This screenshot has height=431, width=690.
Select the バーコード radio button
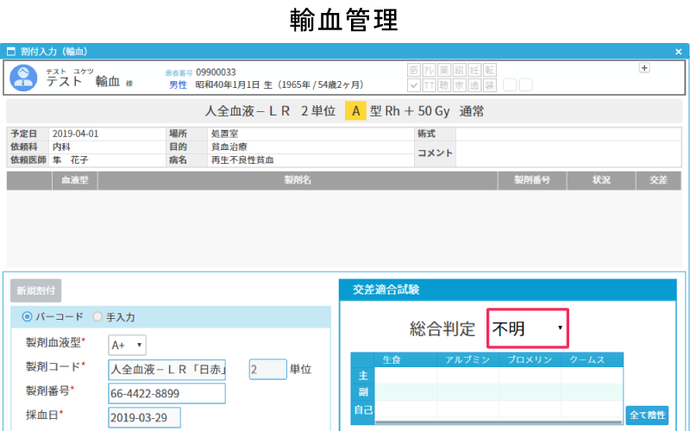[27, 316]
